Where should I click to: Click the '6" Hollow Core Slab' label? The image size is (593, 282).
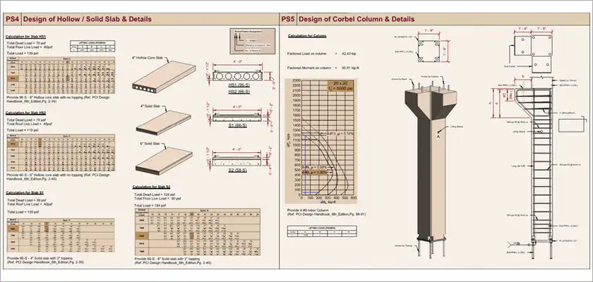pyautogui.click(x=148, y=58)
